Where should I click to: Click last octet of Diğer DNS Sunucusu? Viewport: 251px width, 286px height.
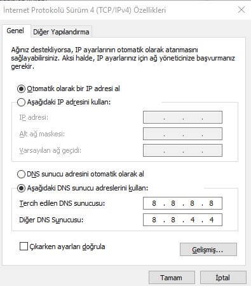pos(211,220)
